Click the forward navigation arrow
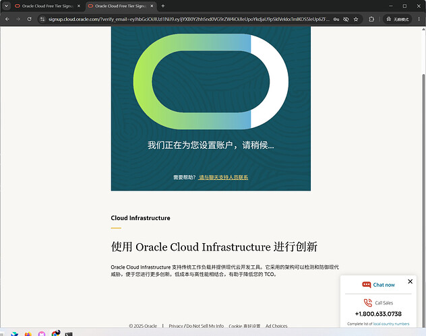The width and height of the screenshot is (426, 336). pos(18,19)
